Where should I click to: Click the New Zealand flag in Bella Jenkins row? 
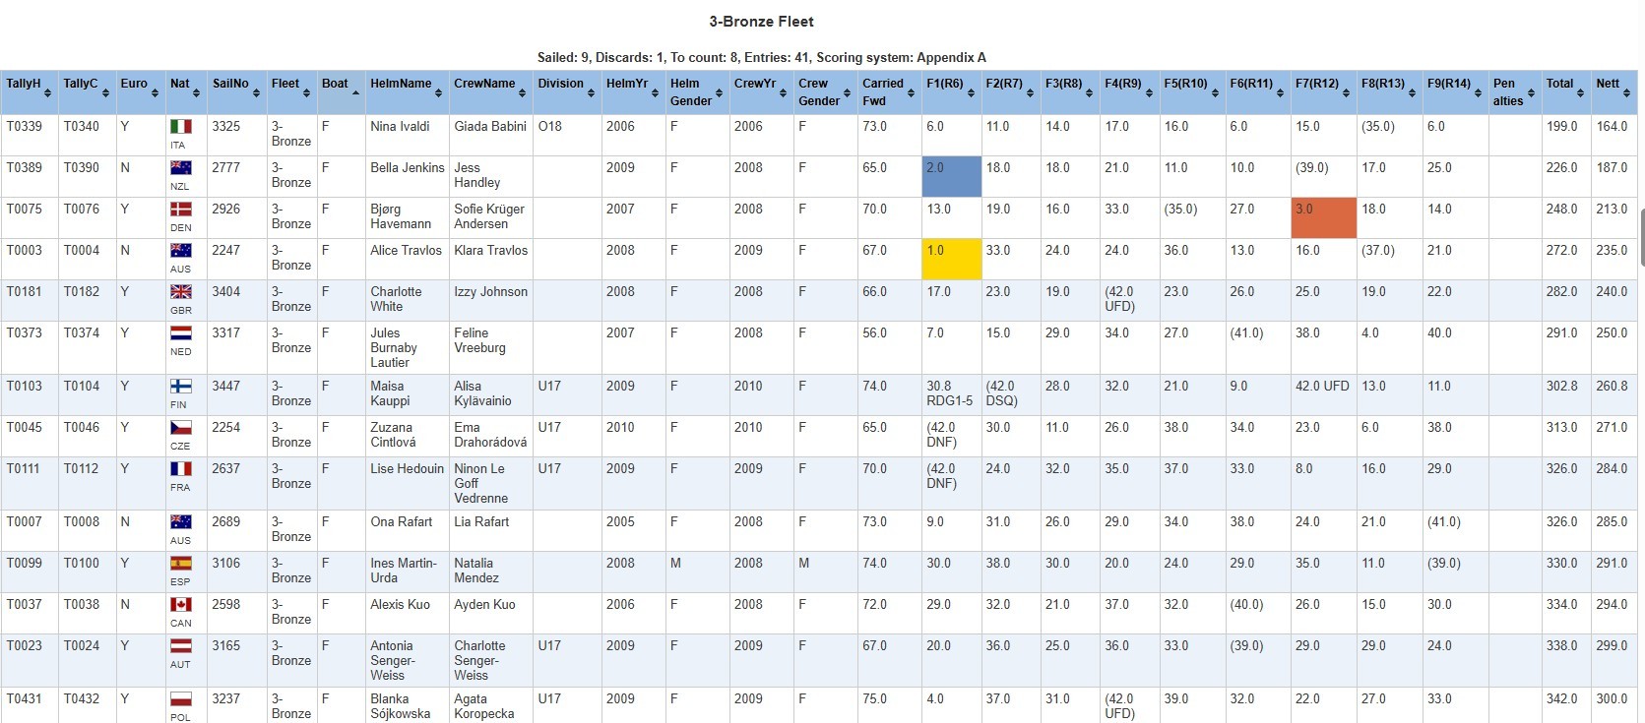tap(181, 168)
